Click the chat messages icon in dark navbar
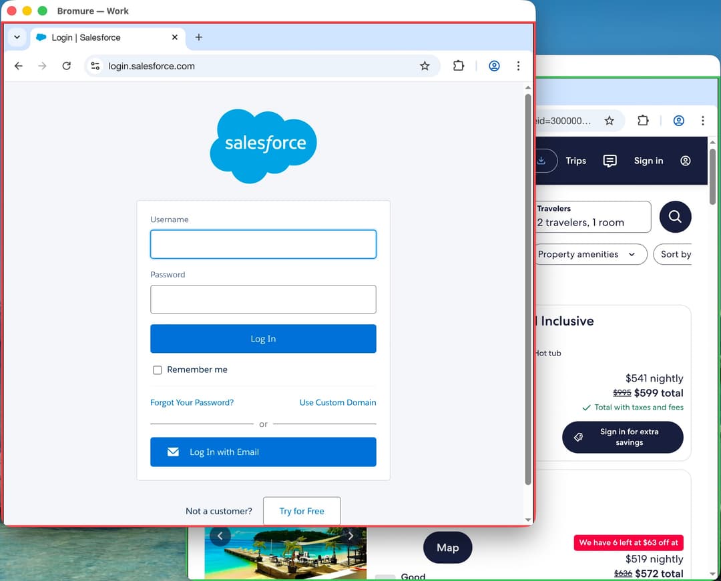 [610, 161]
